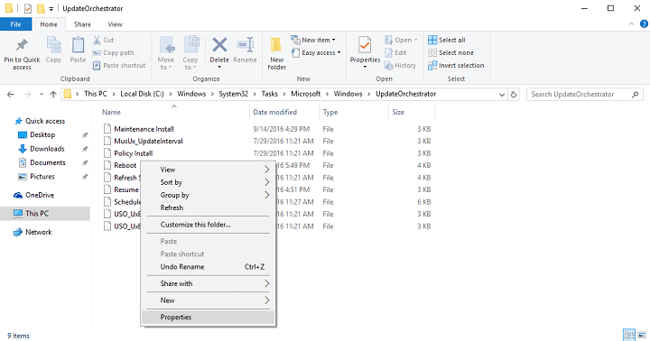
Task: Click Select all in ribbon
Action: click(447, 40)
